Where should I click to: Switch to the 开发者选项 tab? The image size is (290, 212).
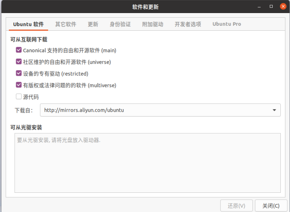point(188,24)
